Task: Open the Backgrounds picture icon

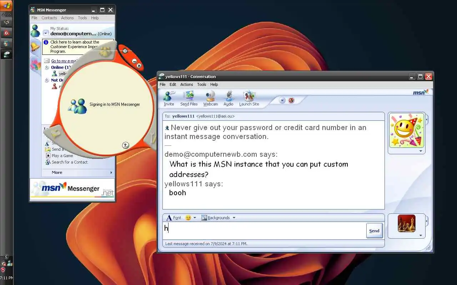Action: click(204, 218)
